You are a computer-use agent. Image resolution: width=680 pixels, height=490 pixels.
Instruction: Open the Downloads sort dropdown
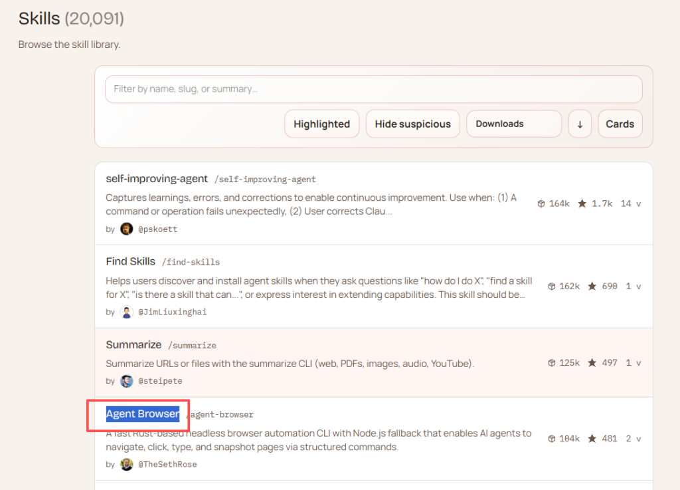click(513, 124)
